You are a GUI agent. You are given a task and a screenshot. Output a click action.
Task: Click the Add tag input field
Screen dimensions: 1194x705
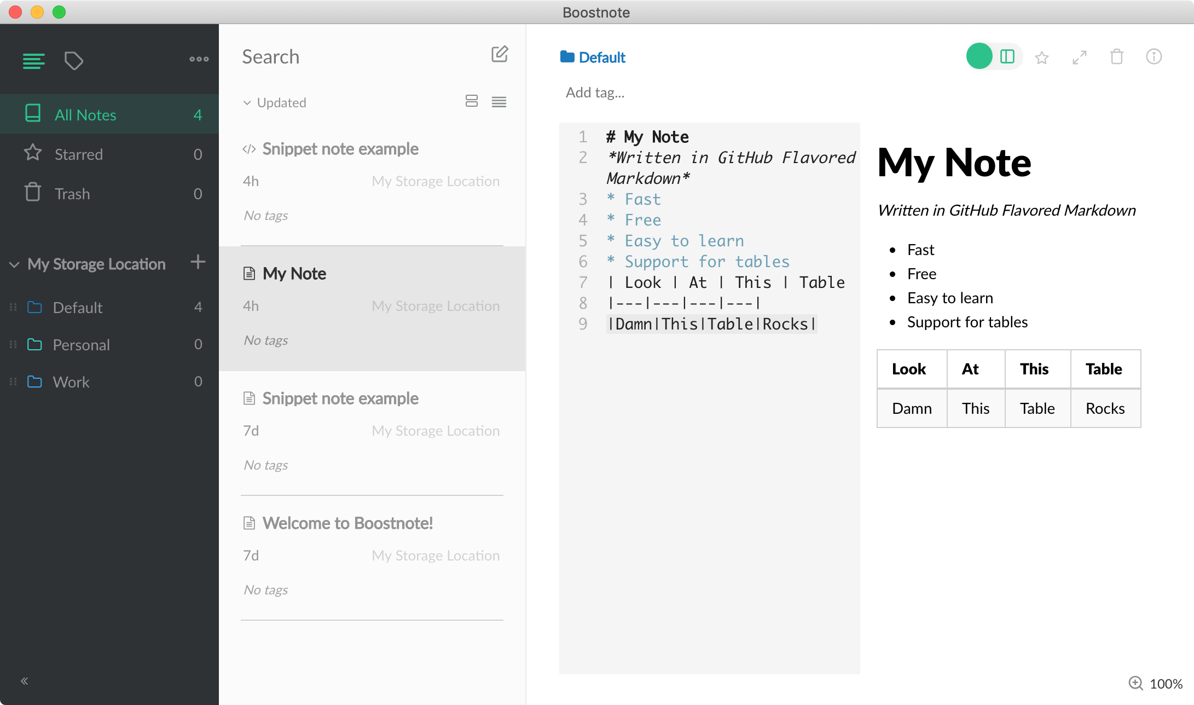(595, 93)
